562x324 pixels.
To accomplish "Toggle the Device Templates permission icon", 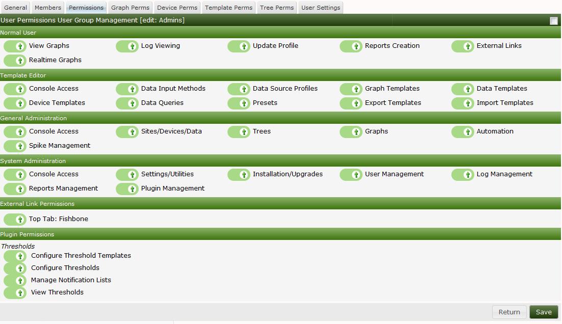I will click(15, 103).
